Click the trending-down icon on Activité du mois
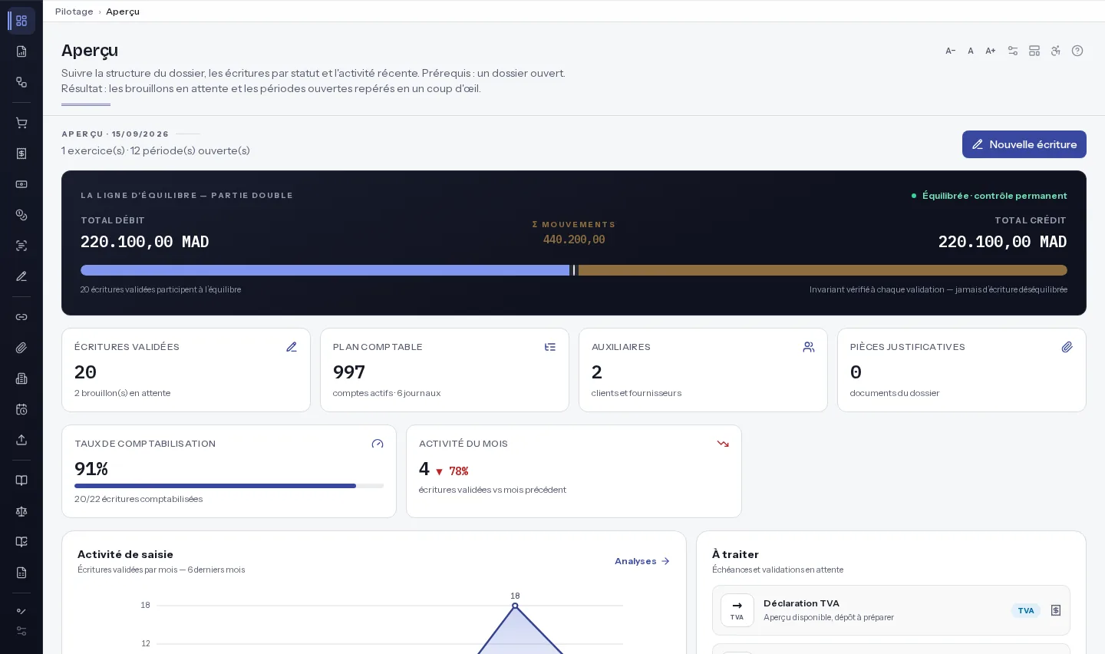 (723, 444)
